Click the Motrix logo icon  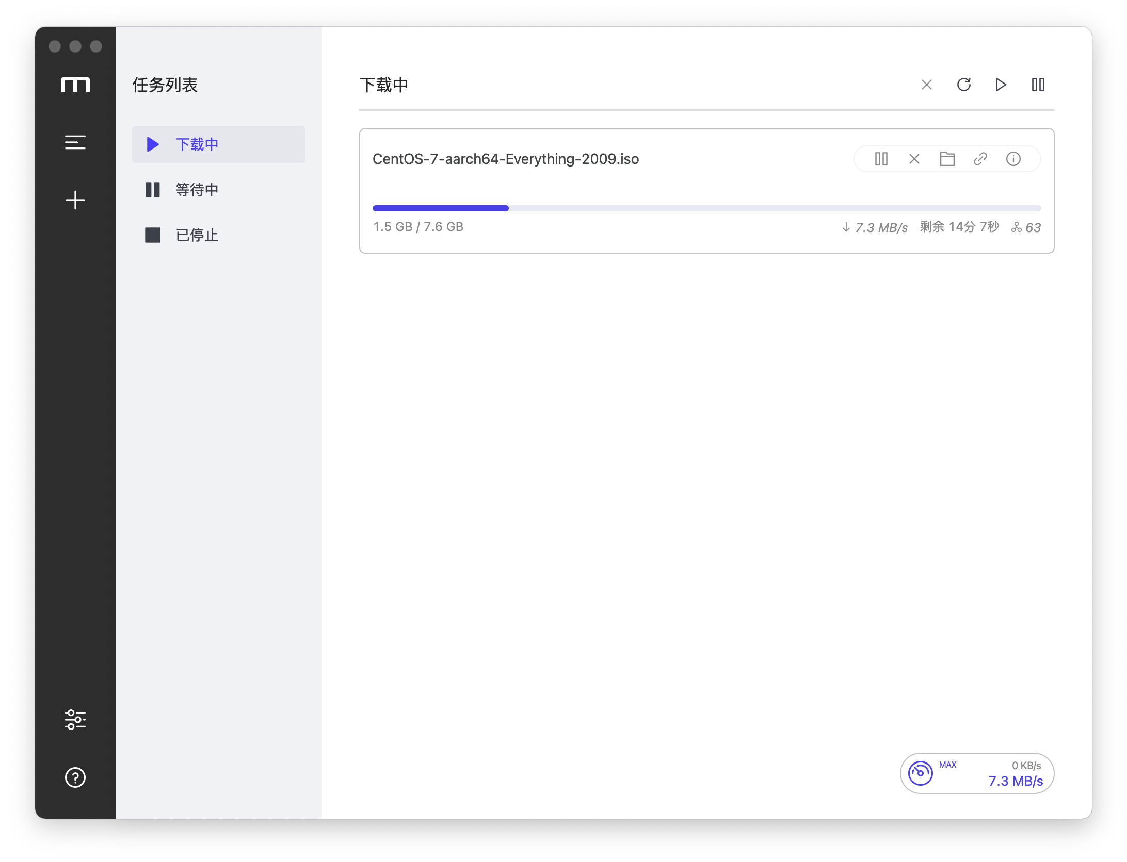tap(75, 85)
